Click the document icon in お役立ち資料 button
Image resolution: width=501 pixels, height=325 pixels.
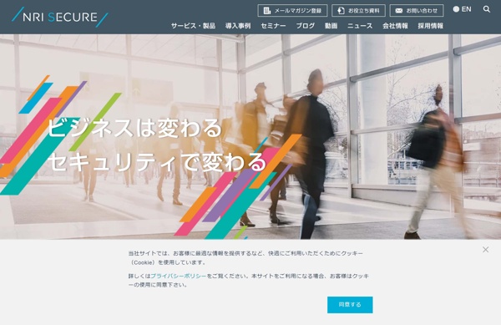click(341, 11)
